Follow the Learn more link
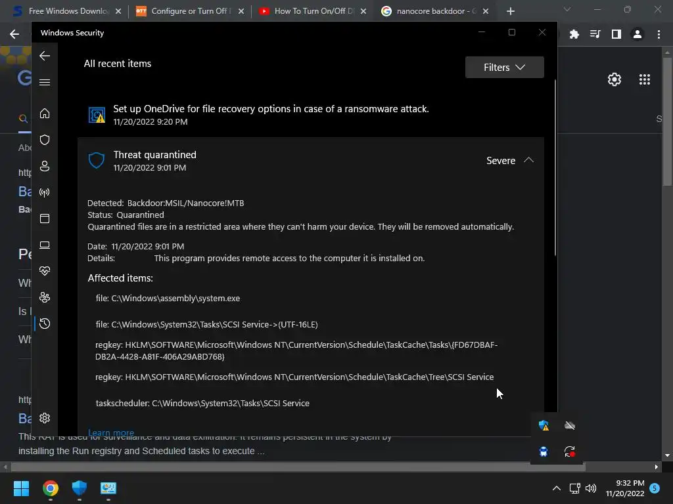Viewport: 673px width, 504px height. click(110, 432)
